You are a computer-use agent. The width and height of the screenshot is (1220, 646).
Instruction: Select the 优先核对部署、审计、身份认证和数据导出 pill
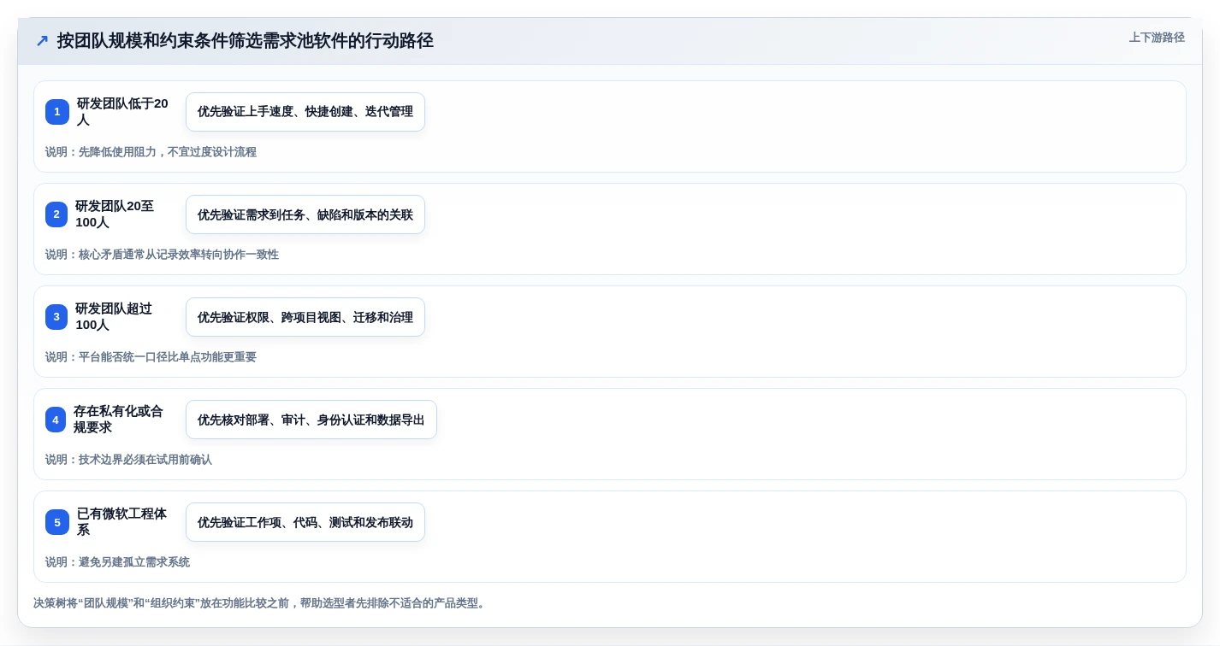click(x=311, y=420)
